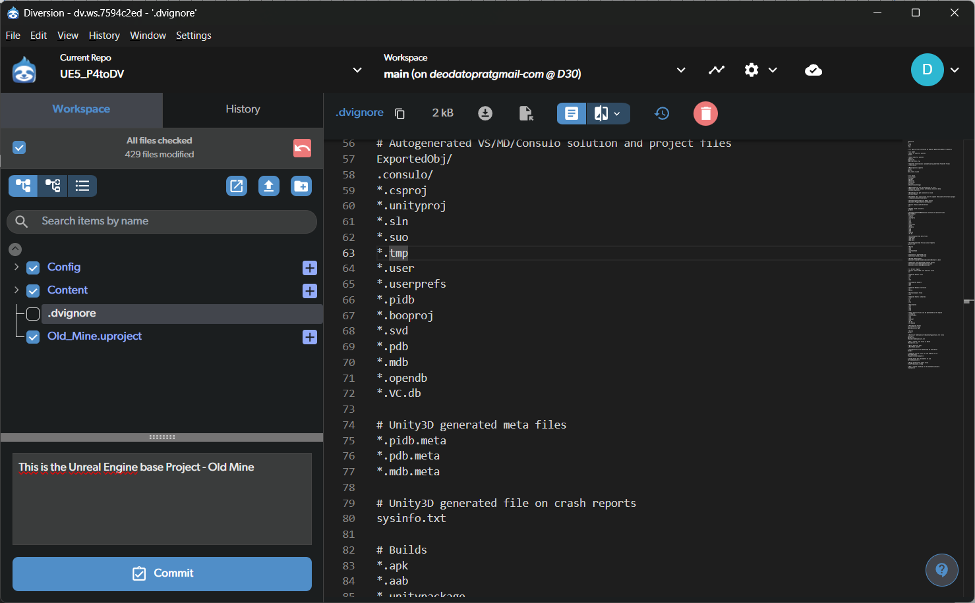
Task: Click the 429 files modified text
Action: pyautogui.click(x=160, y=155)
